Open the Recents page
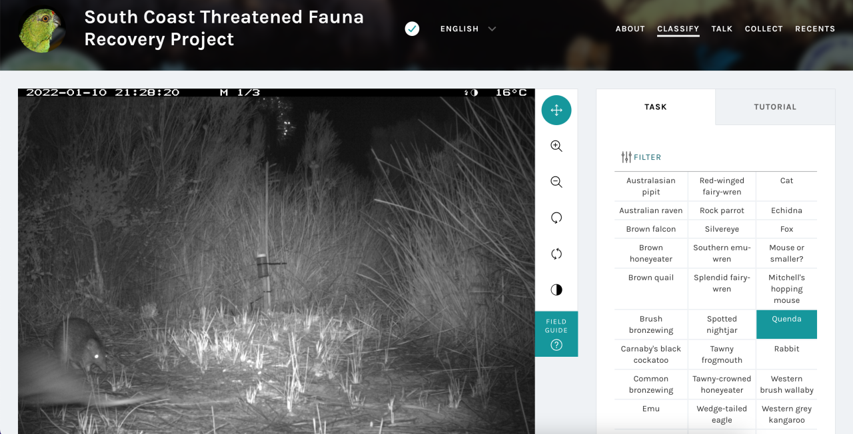Screen dimensions: 853x434 click(x=815, y=29)
